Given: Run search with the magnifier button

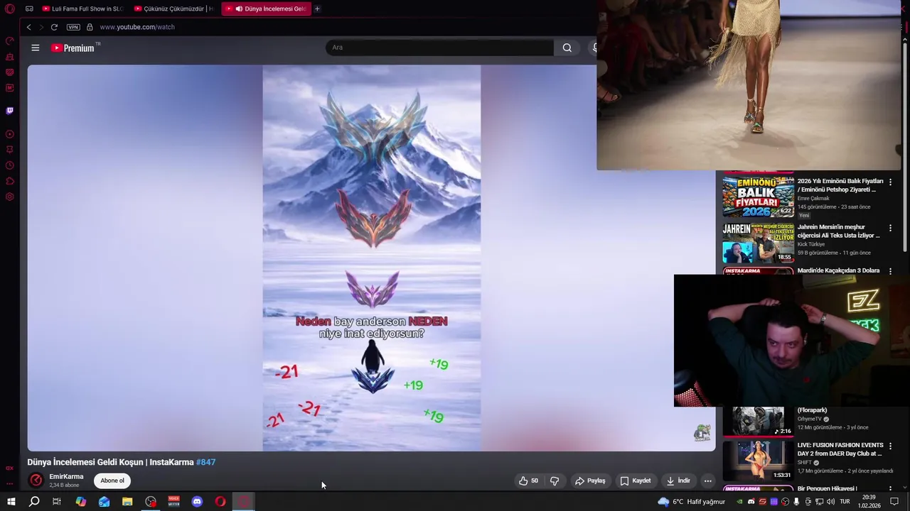Looking at the screenshot, I should point(567,48).
